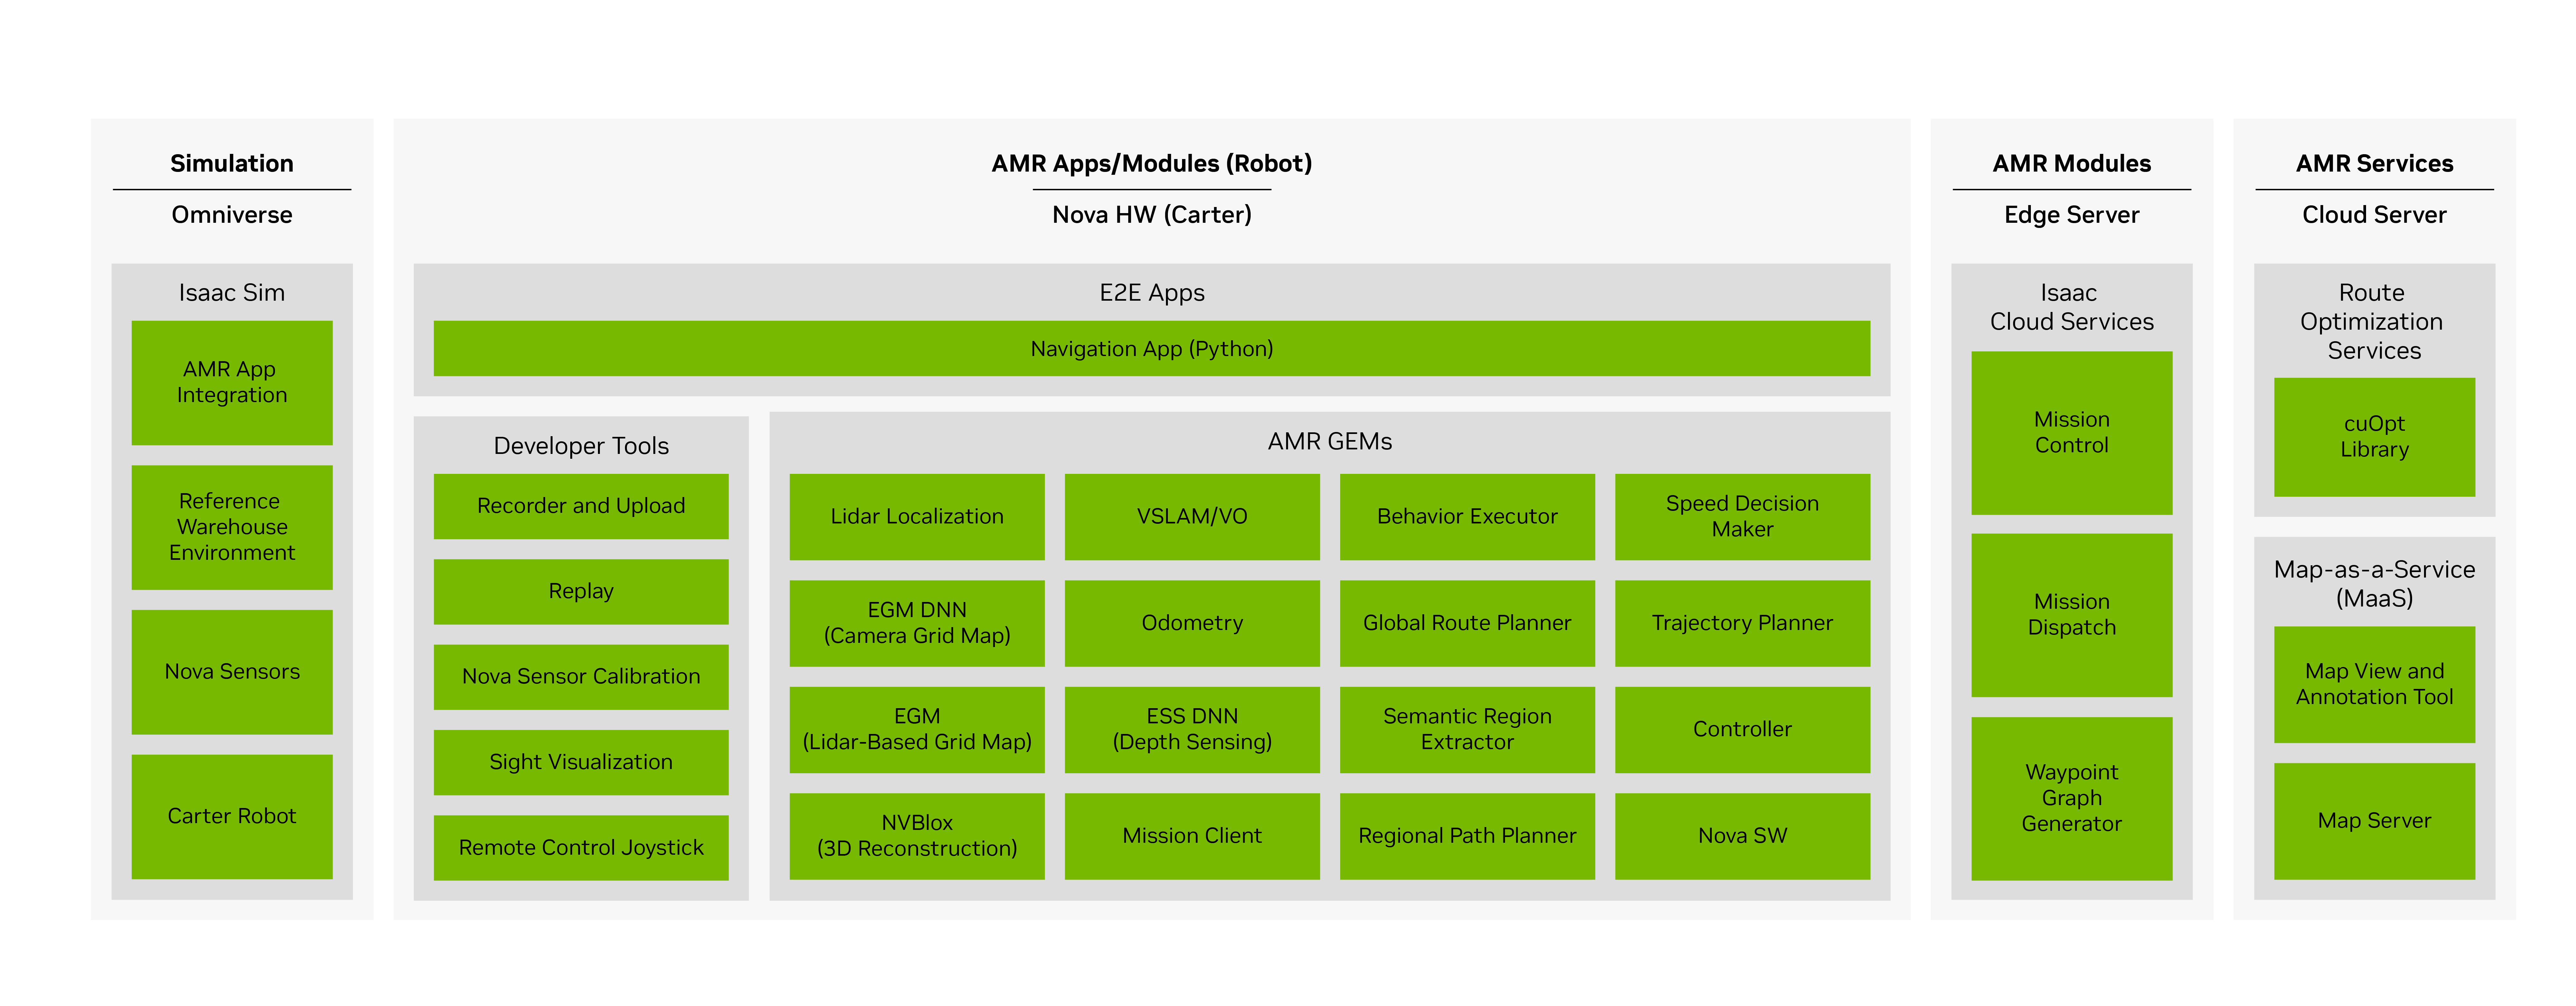This screenshot has width=2576, height=1006.
Task: Click the cuOpt Library block
Action: 2375,437
